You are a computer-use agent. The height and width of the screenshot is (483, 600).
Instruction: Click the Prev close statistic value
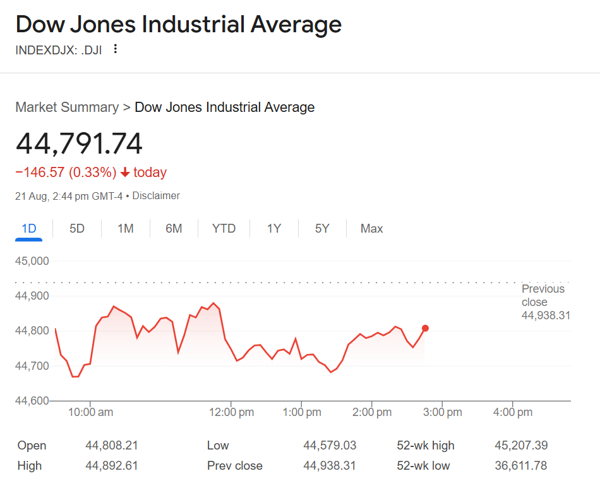pos(329,465)
